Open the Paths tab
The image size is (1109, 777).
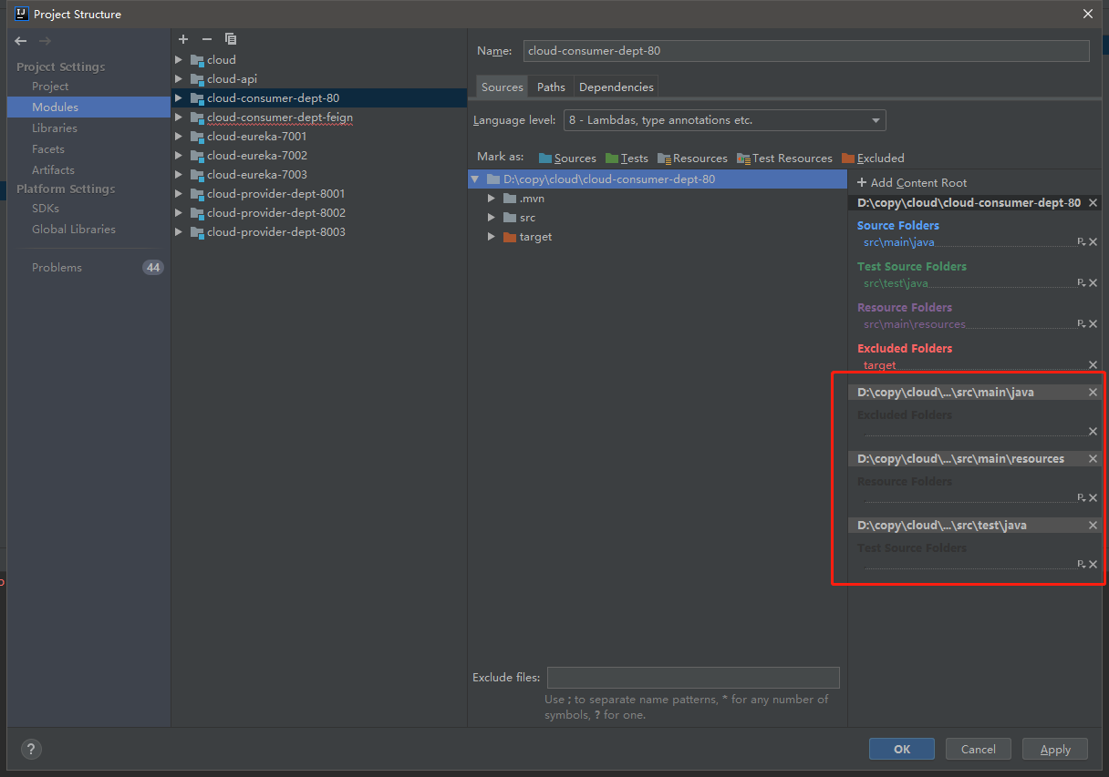click(x=551, y=87)
